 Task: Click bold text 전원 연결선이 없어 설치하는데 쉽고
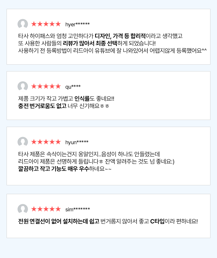point(59,222)
